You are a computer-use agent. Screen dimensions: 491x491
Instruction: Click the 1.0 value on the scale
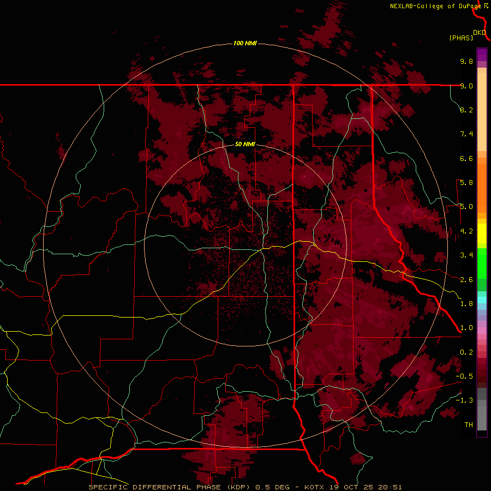466,328
